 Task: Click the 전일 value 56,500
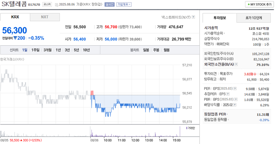[80, 27]
